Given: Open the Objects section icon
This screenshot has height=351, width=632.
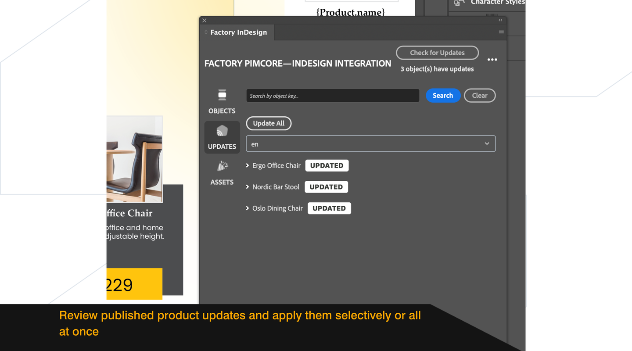Looking at the screenshot, I should click(x=222, y=95).
